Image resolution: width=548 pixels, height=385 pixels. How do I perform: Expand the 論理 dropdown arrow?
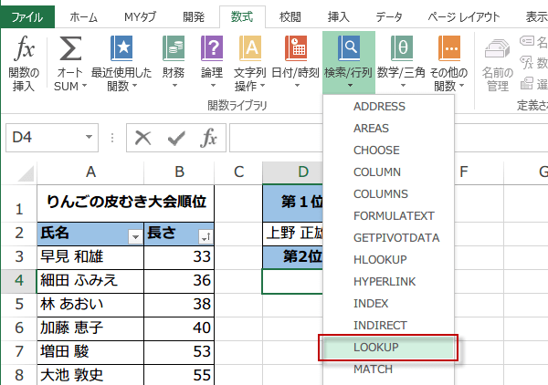[x=213, y=86]
